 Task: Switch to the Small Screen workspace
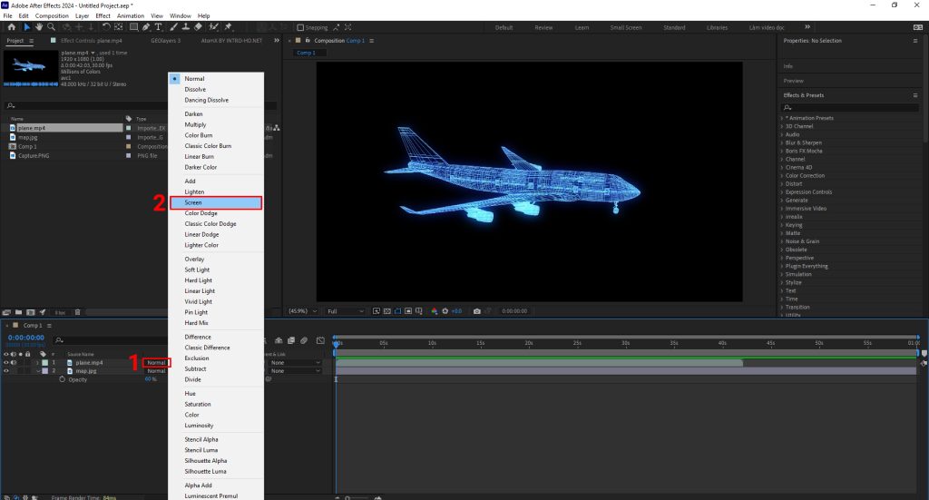[x=625, y=27]
